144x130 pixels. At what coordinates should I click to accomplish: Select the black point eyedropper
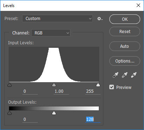[116, 75]
